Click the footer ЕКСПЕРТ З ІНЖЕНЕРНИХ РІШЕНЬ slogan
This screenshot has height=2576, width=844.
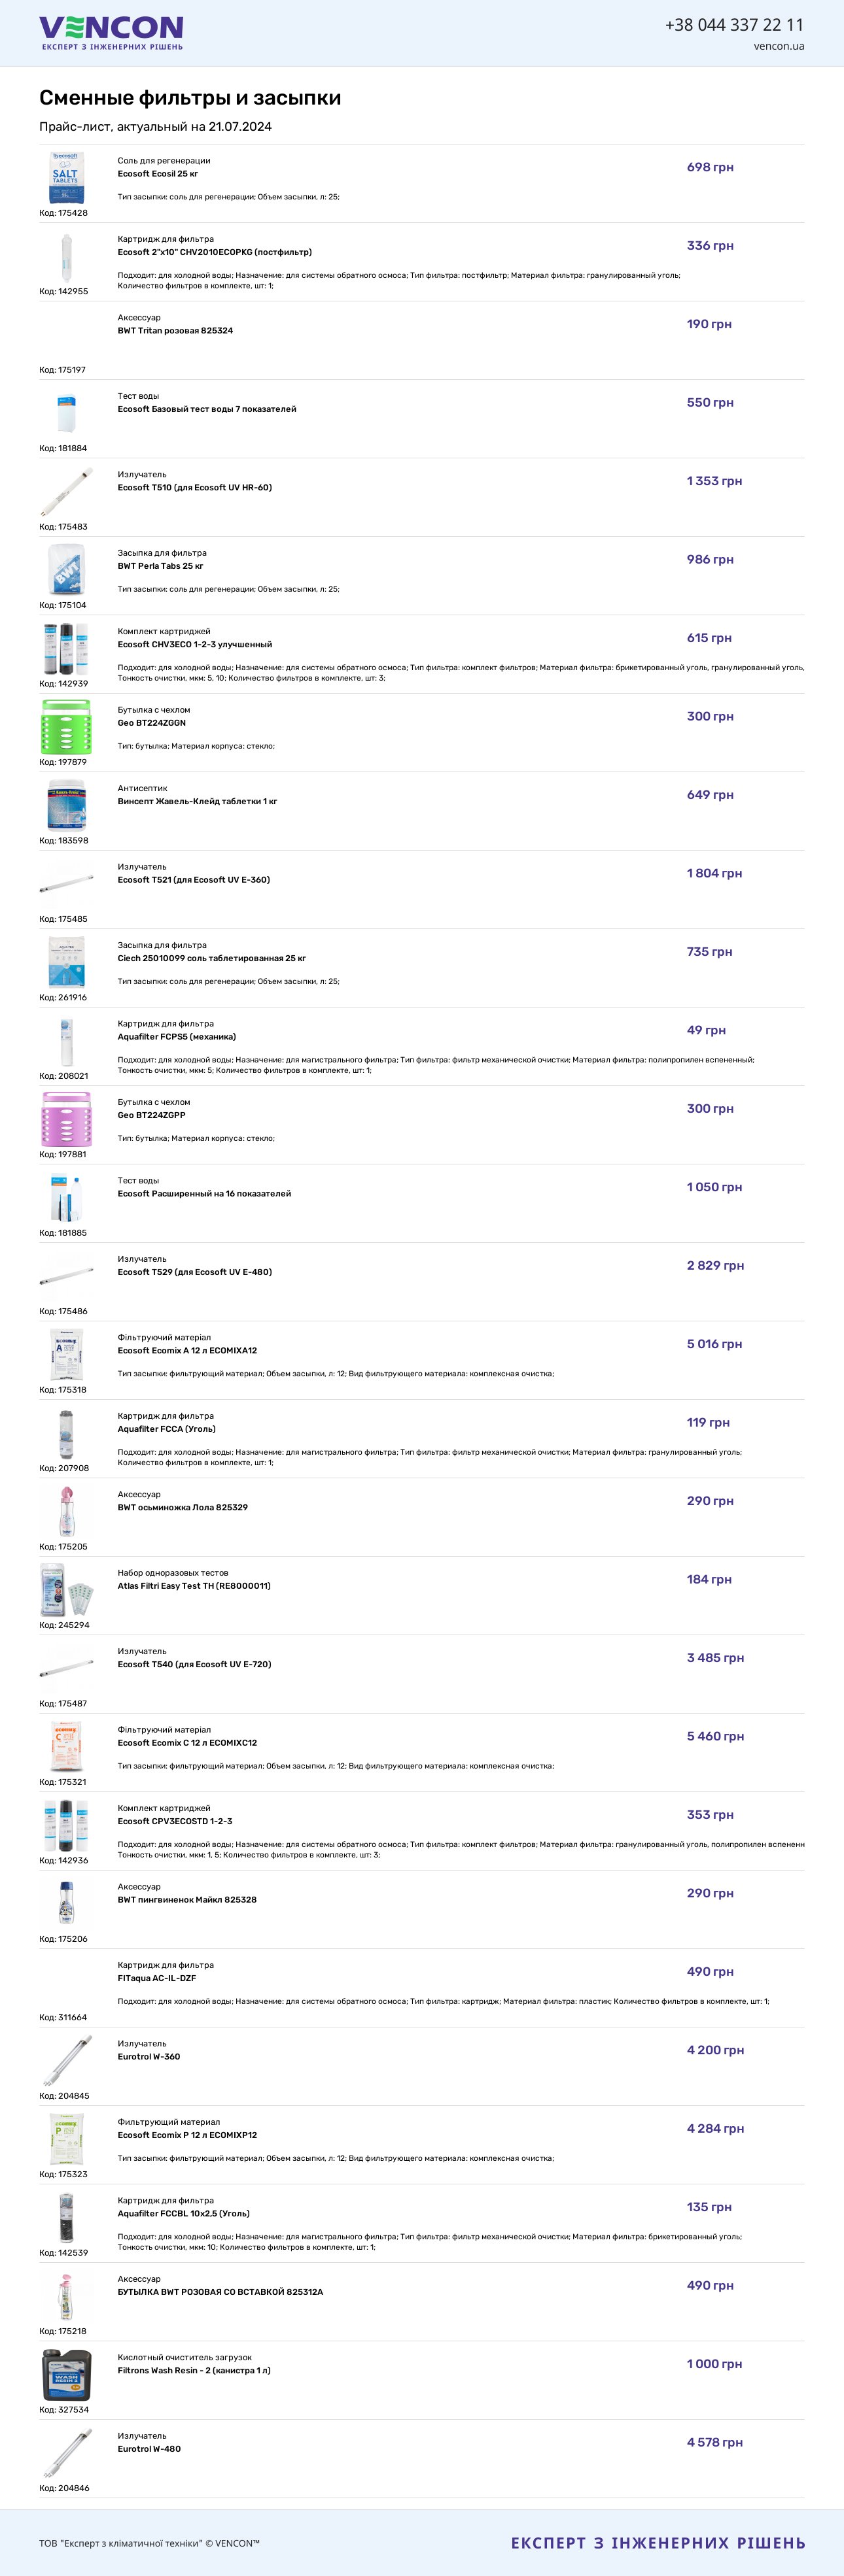658,2535
